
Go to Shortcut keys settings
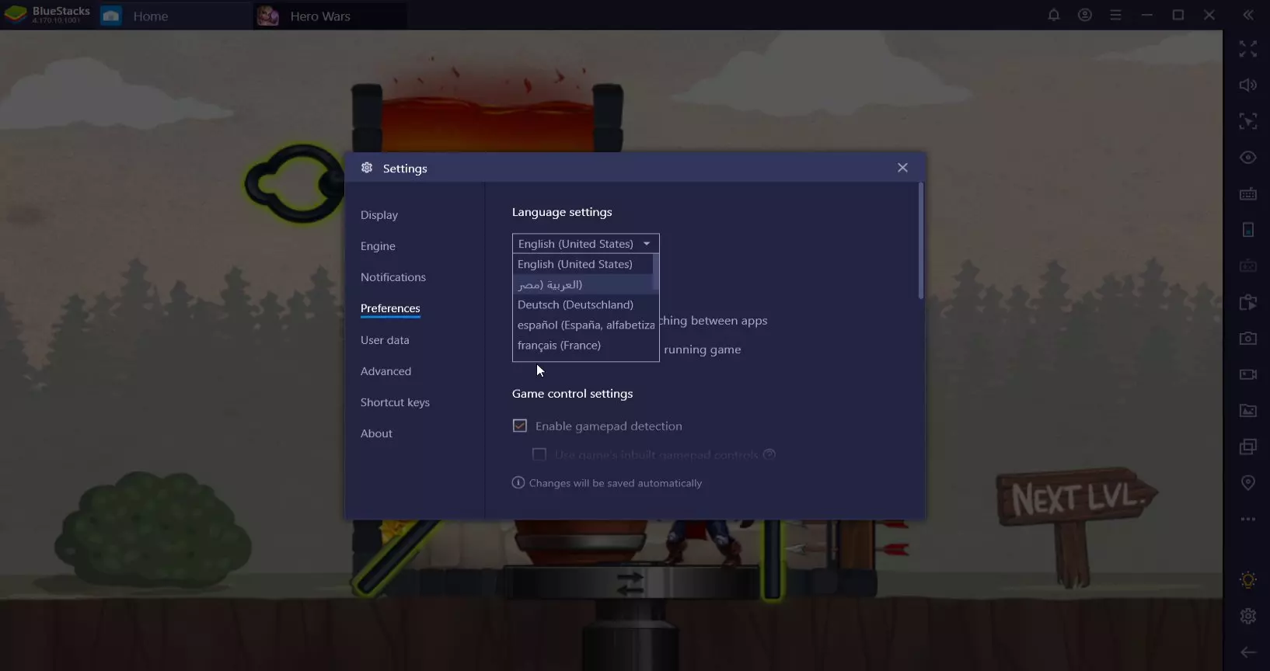pos(395,402)
